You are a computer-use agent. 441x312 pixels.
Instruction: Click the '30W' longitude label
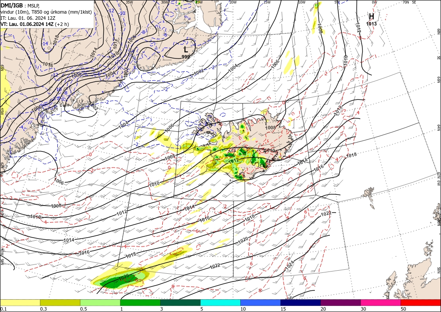coord(165,2)
